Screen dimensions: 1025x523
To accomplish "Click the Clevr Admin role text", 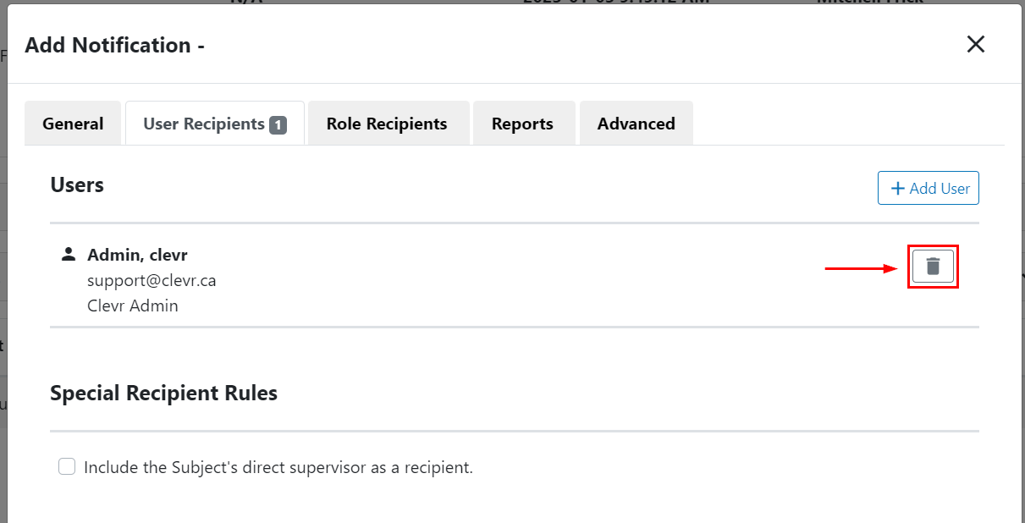I will pos(133,306).
